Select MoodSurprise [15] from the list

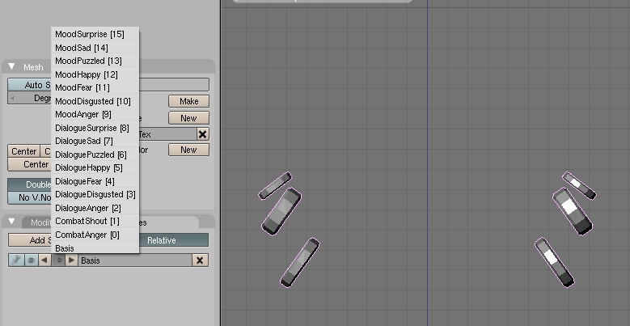point(90,35)
